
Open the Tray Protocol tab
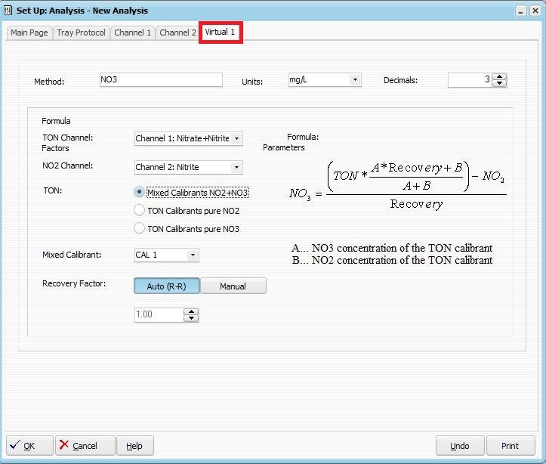(81, 32)
